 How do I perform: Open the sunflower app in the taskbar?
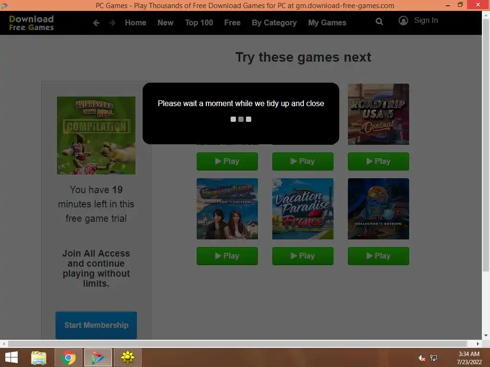point(127,357)
